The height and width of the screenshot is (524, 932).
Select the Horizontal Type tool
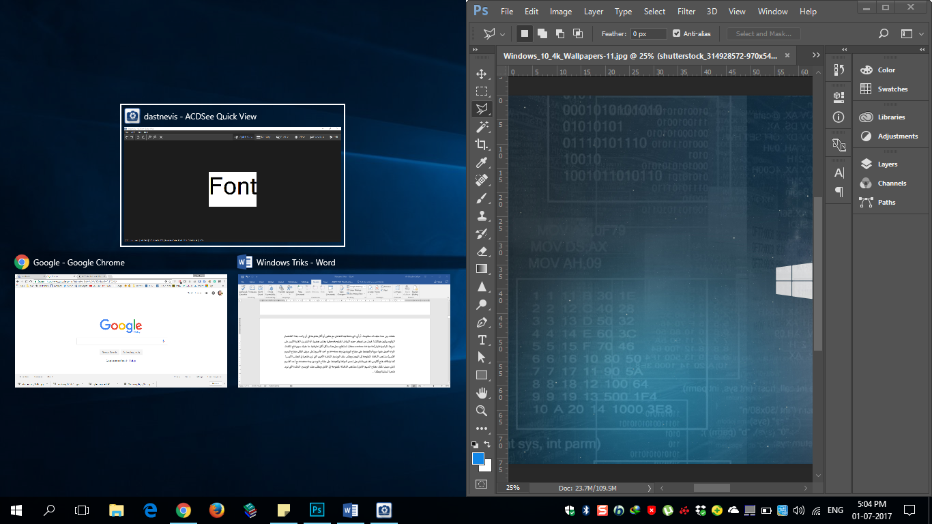click(x=482, y=340)
